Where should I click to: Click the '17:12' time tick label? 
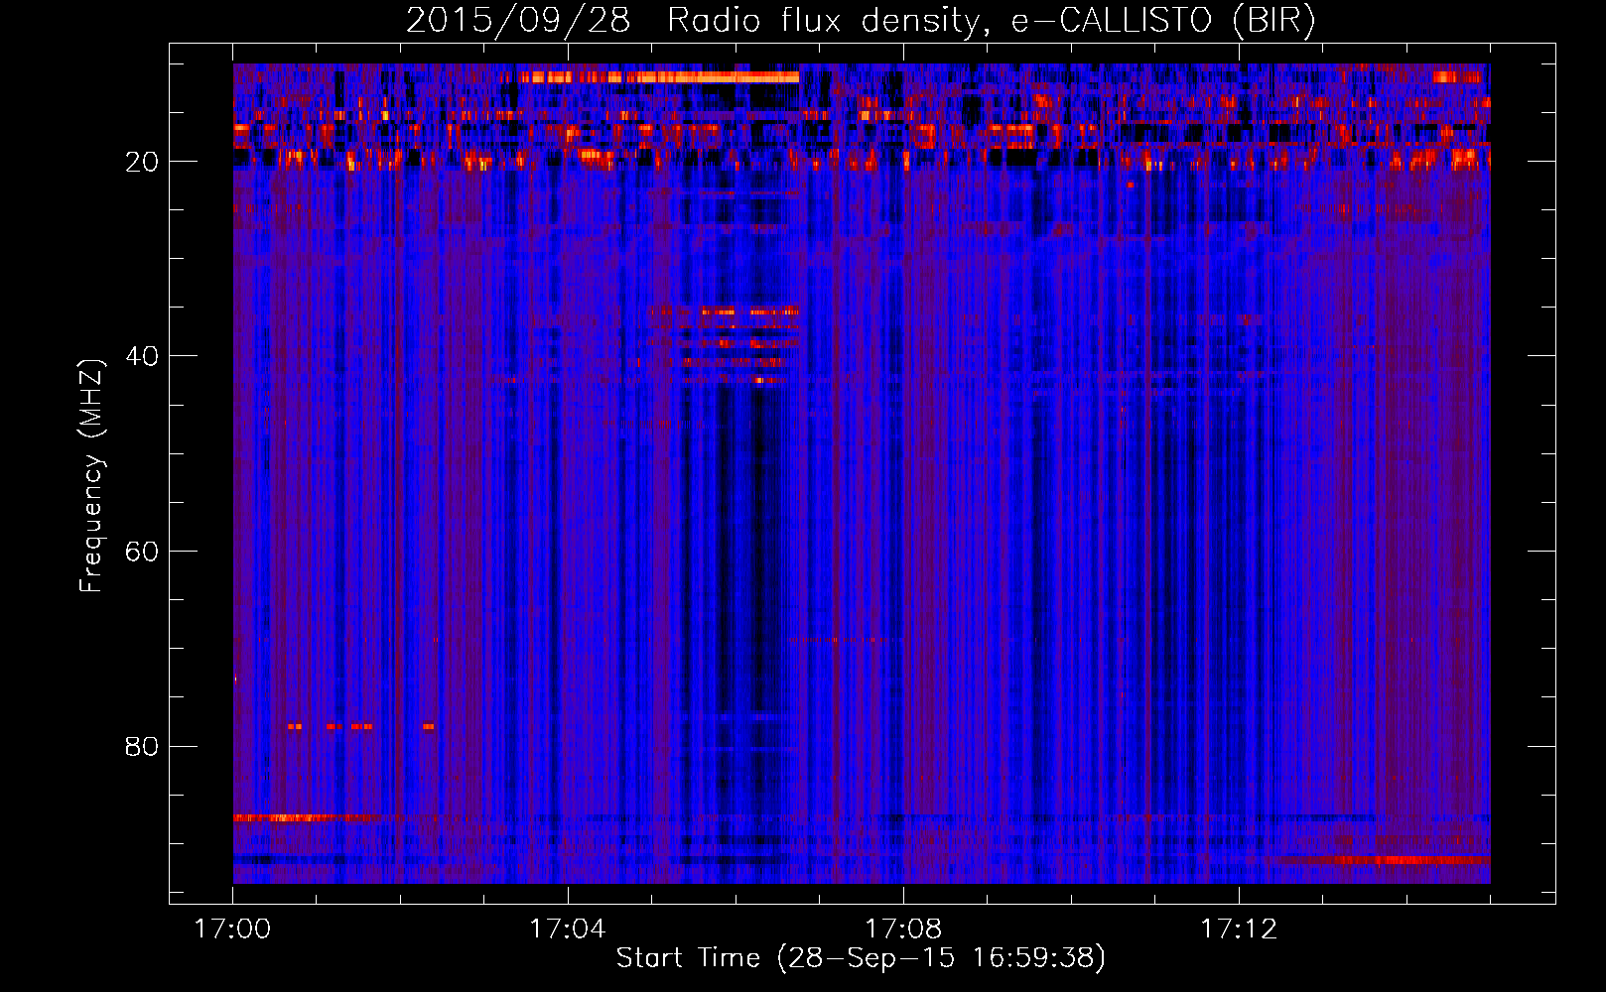click(1239, 930)
